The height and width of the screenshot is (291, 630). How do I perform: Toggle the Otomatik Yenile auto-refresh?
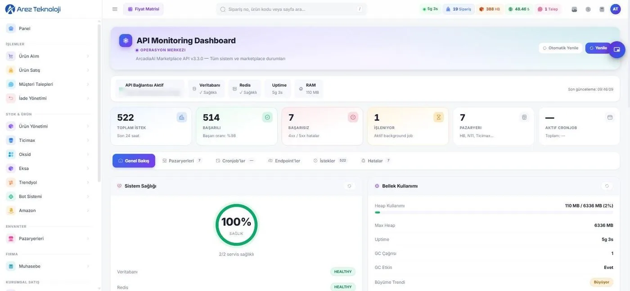(560, 48)
